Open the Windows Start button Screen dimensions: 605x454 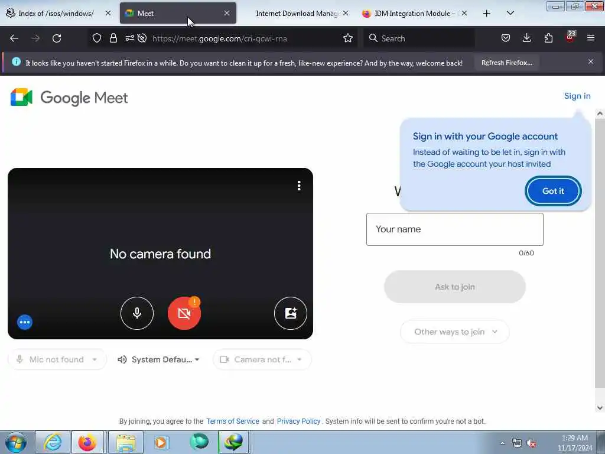[15, 442]
